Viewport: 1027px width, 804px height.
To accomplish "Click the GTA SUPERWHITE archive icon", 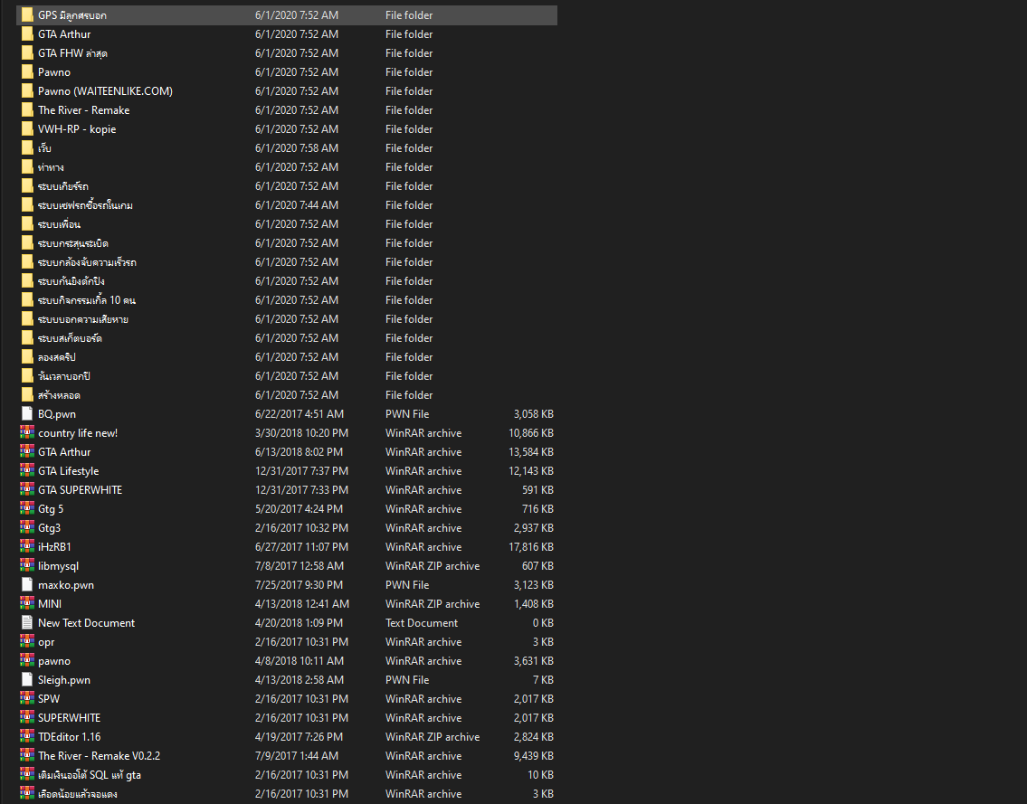I will [x=27, y=490].
